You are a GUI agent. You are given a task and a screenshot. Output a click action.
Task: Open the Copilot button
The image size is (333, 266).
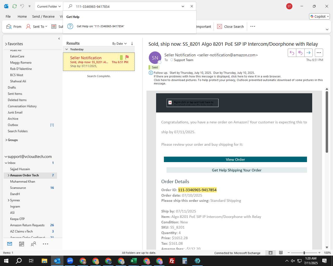point(320,16)
